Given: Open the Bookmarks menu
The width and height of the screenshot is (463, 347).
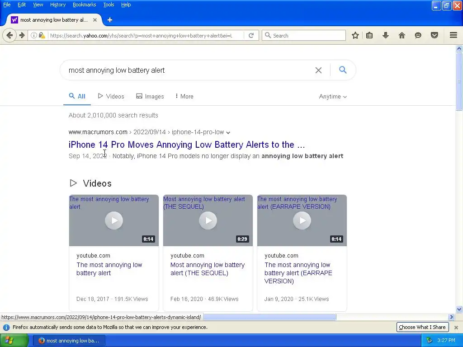Looking at the screenshot, I should 84,5.
